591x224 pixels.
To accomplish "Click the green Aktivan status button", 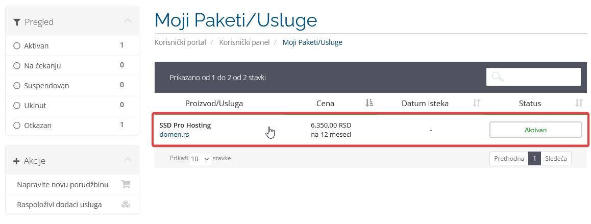I will 535,130.
